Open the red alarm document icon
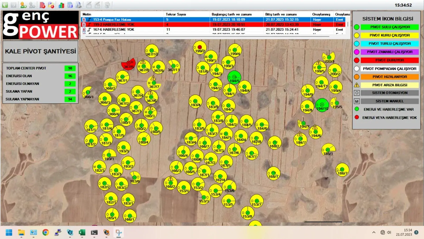 pyautogui.click(x=42, y=5)
